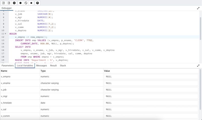Click the date type cell for v_hiredate
Image resolution: width=202 pixels, height=120 pixels.
pos(71,103)
